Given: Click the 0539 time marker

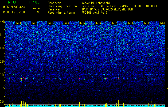Looking at the screenshot, I should pos(146,23).
